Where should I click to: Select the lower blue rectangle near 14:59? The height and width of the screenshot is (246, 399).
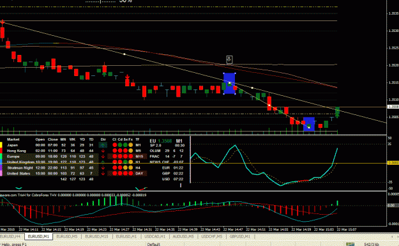pos(309,124)
